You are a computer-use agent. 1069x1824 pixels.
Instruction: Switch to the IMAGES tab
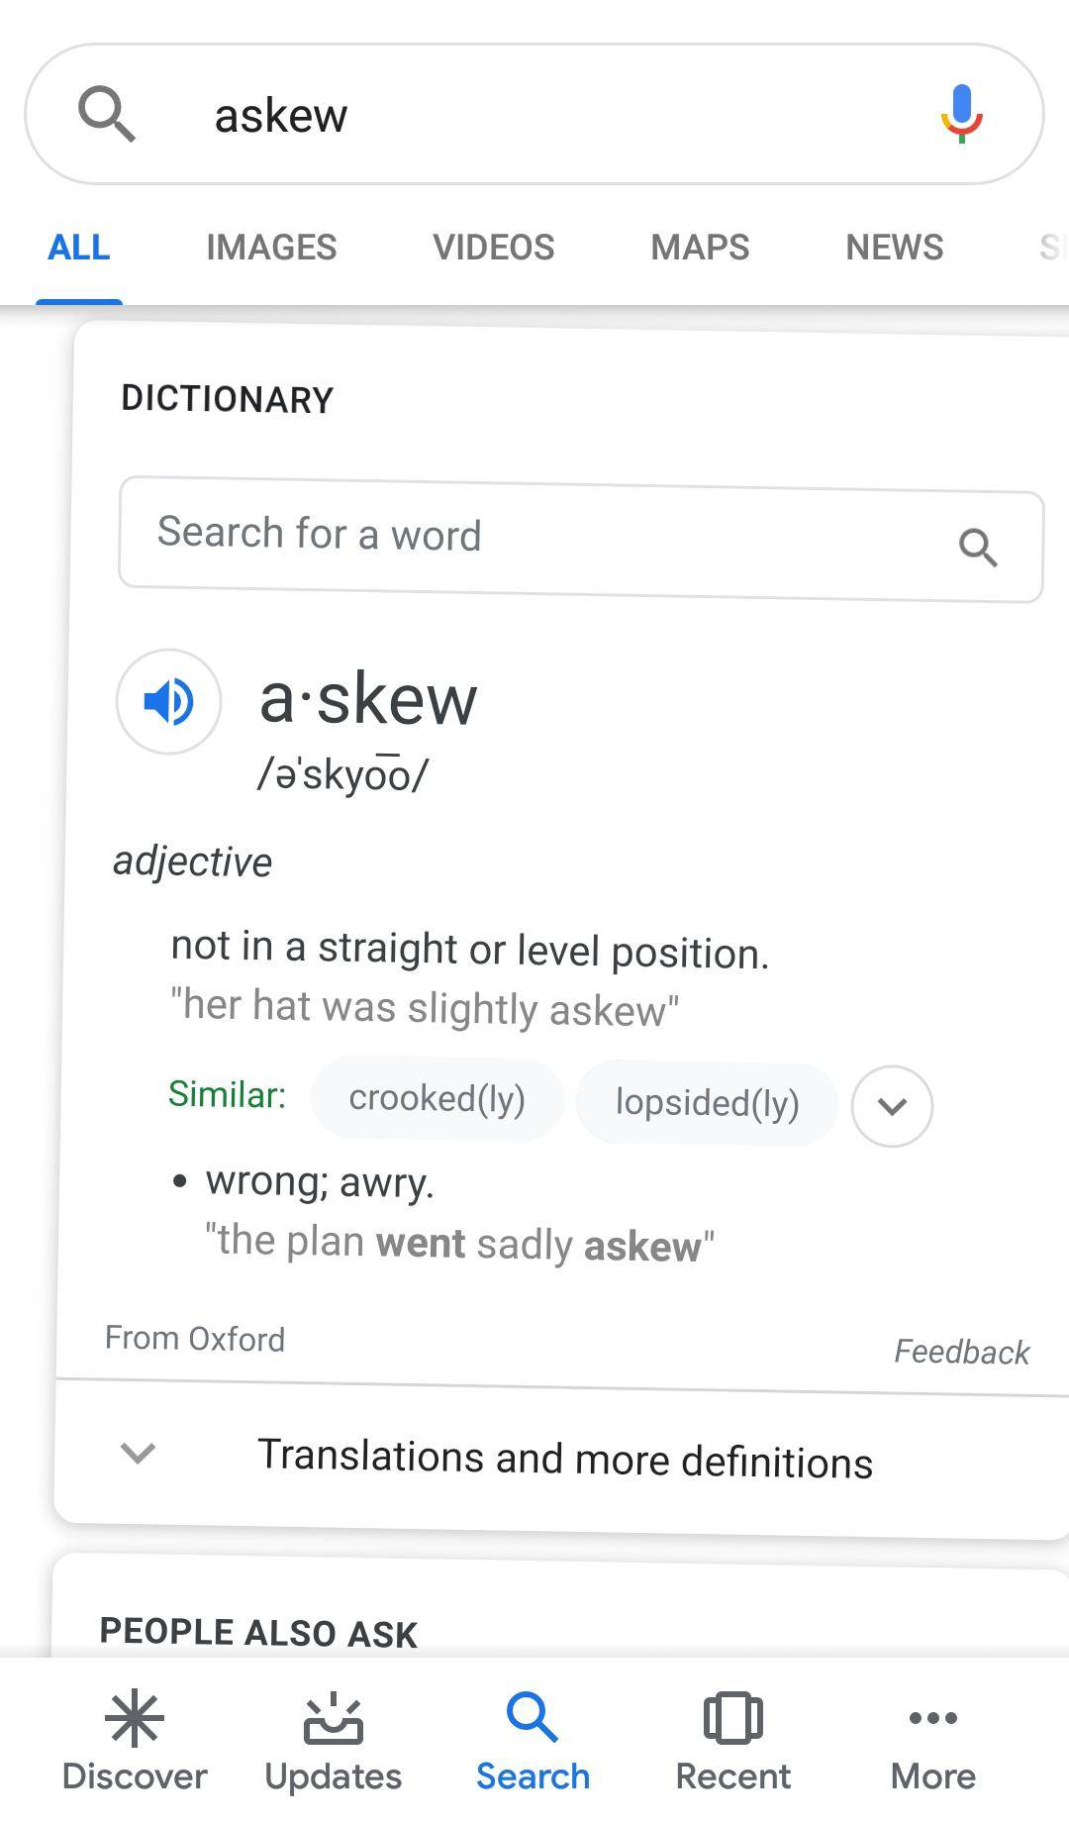coord(270,248)
